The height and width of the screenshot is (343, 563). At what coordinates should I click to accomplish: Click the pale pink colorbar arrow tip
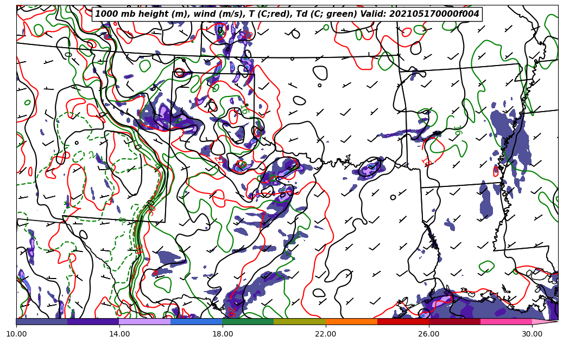(x=545, y=321)
